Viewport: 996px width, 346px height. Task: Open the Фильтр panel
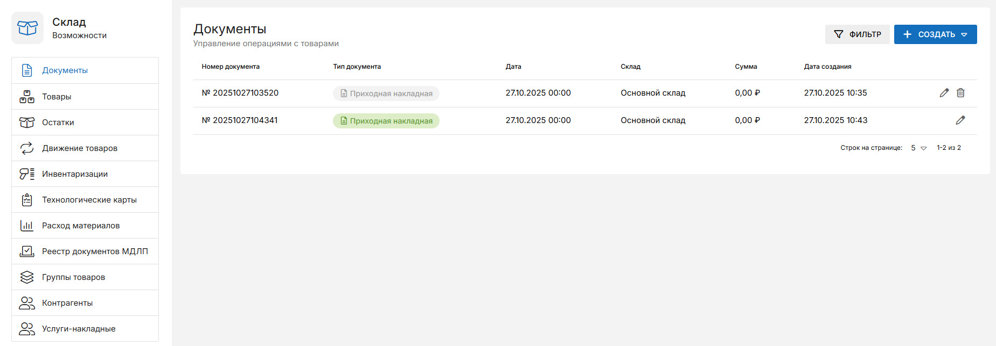coord(857,34)
